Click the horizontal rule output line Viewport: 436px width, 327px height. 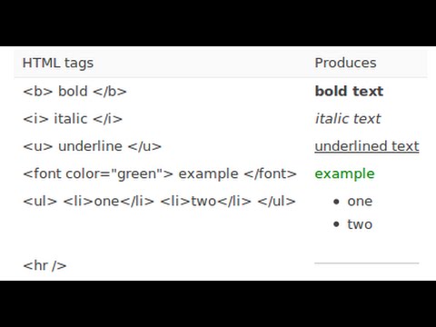click(x=367, y=263)
